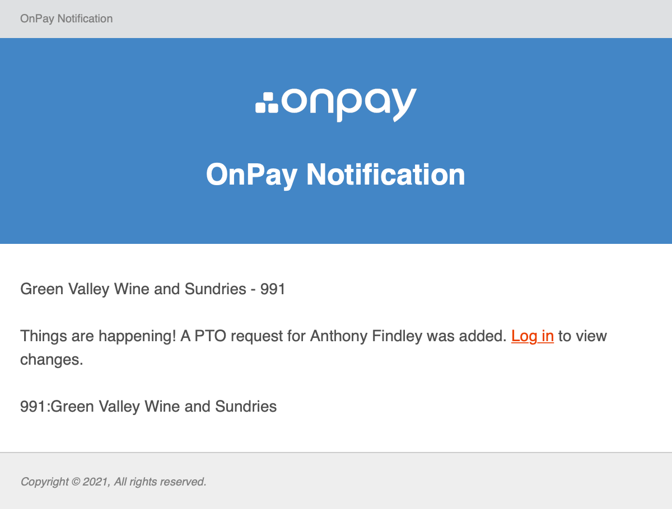This screenshot has width=672, height=509.
Task: Click the 991 at end of first line
Action: point(273,289)
